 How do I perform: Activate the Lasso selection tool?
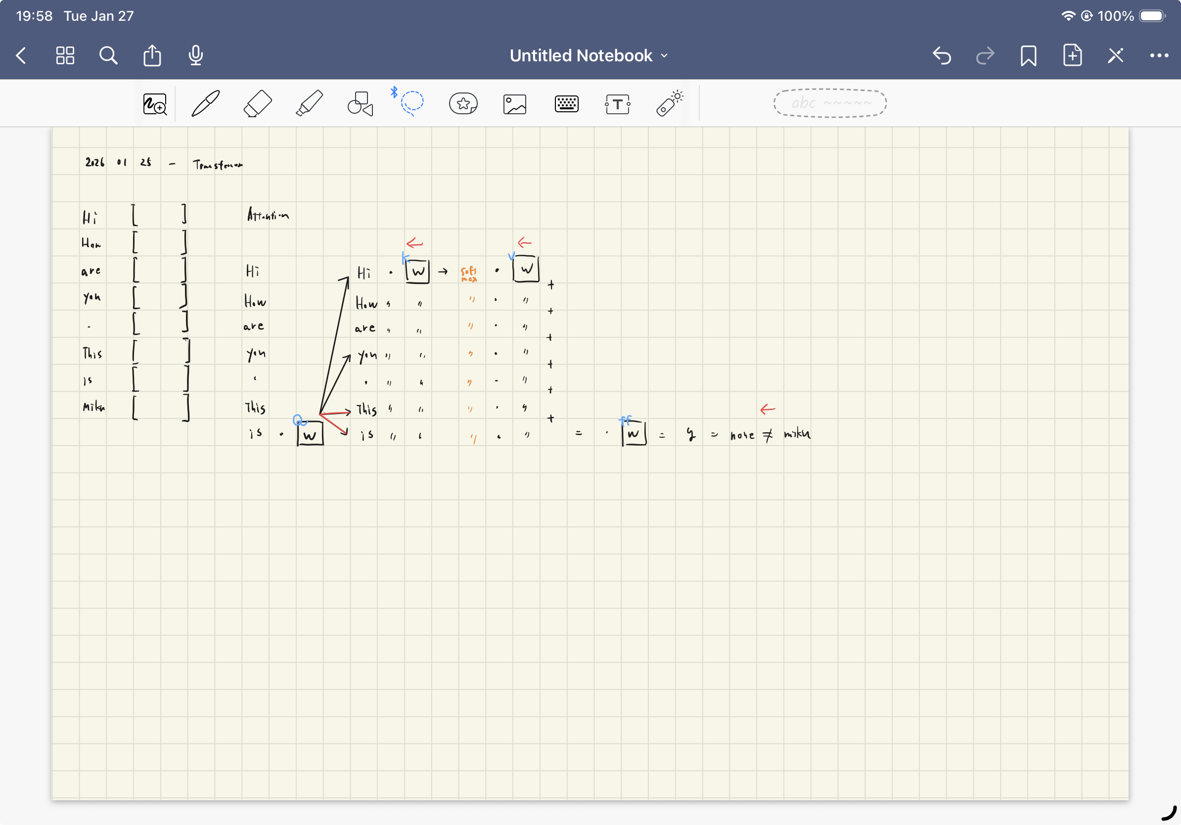coord(411,102)
